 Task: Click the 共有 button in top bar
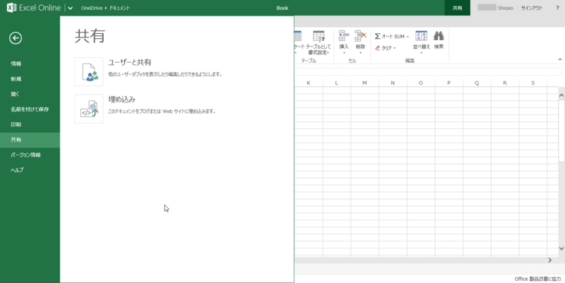457,8
